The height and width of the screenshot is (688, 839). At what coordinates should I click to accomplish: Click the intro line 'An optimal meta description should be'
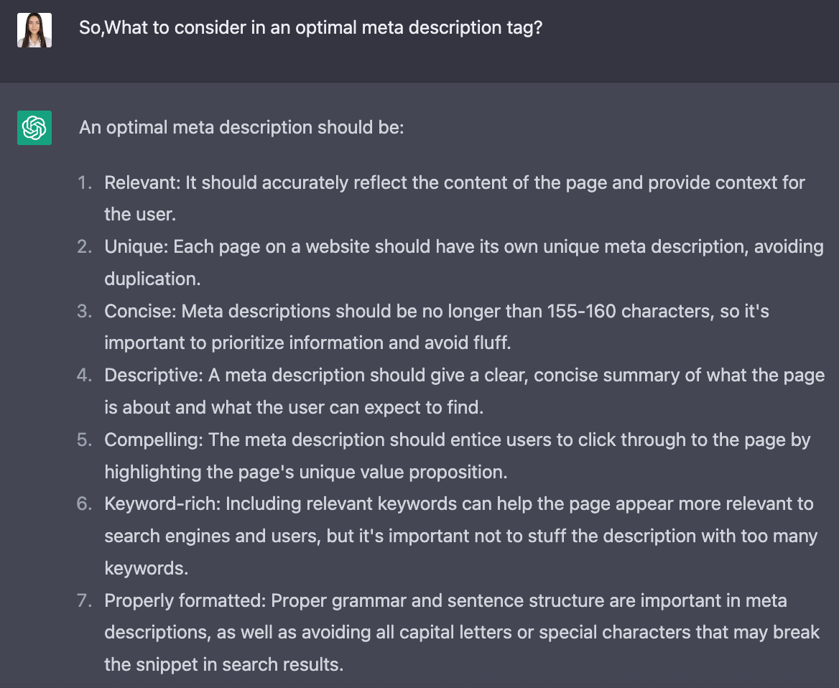(241, 128)
